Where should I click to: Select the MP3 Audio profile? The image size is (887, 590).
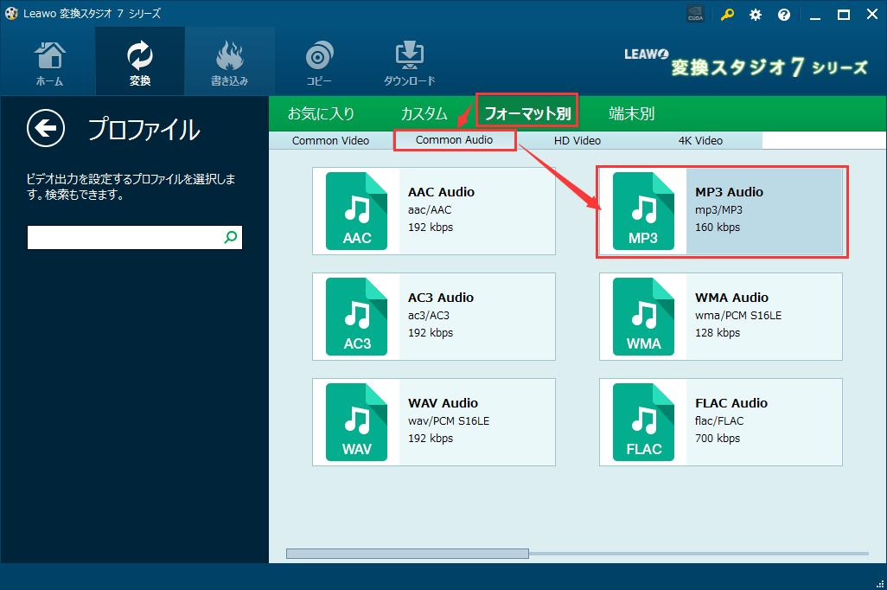coord(722,210)
